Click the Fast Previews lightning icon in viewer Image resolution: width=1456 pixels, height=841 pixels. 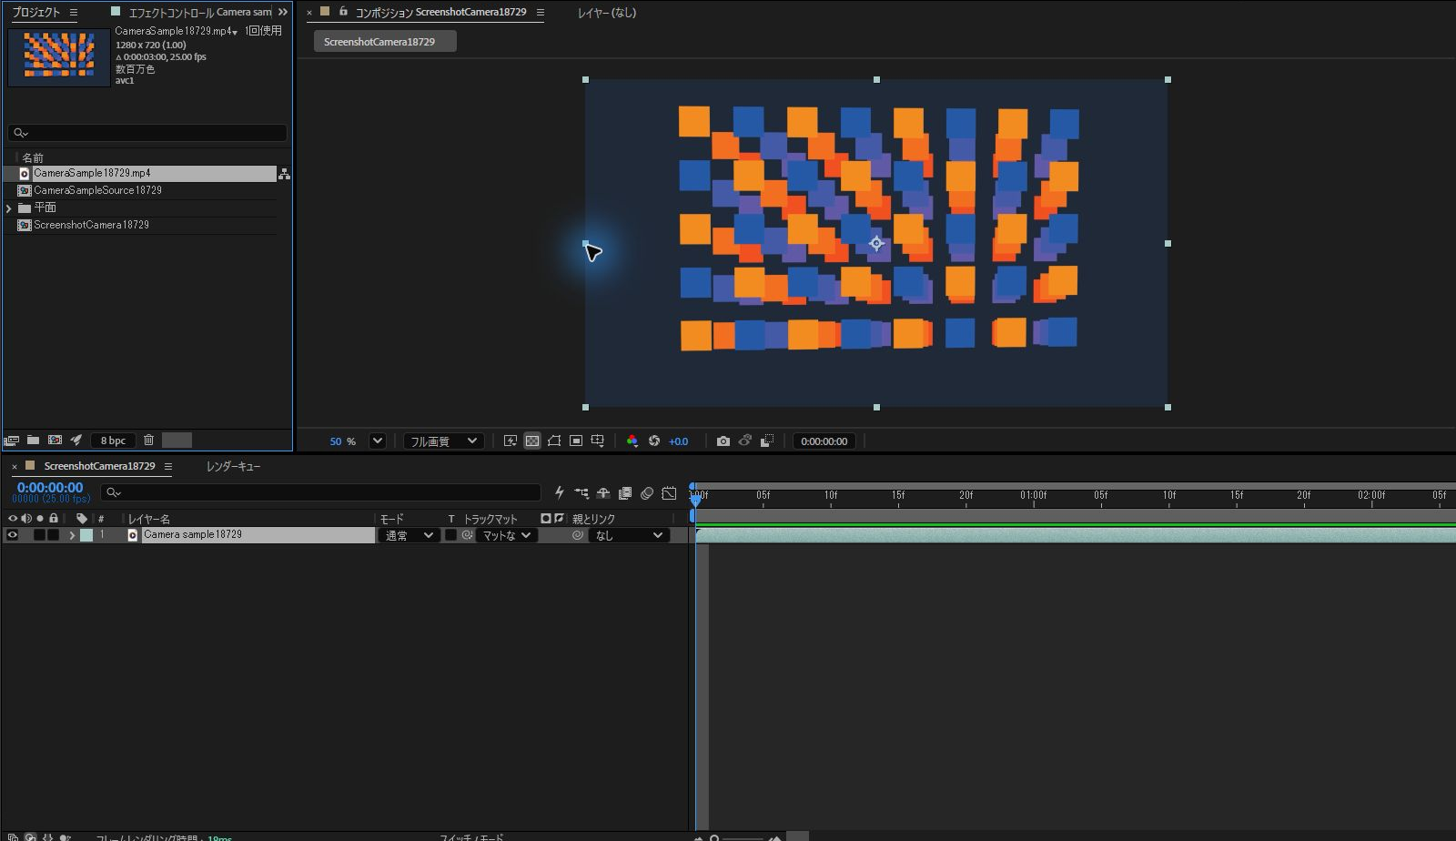(511, 441)
